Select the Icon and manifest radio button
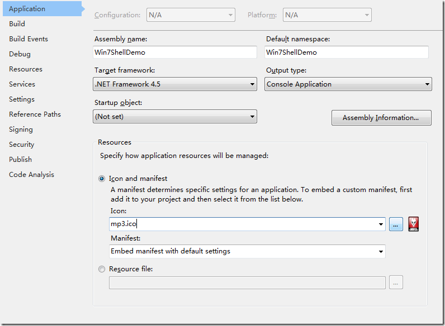The image size is (445, 326). (102, 179)
